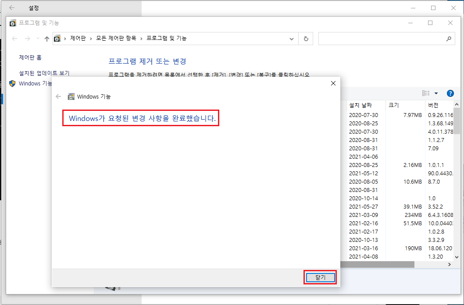
Task: Open recent locations dropdown next to forward arrow
Action: pos(38,39)
